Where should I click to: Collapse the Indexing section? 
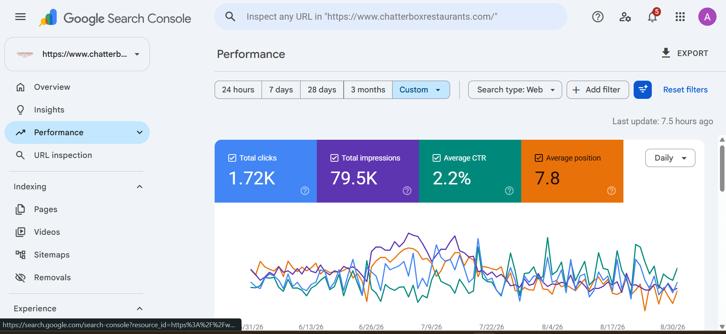click(140, 187)
